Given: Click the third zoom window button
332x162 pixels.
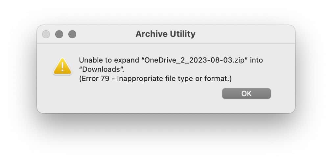Looking at the screenshot, I should 72,34.
